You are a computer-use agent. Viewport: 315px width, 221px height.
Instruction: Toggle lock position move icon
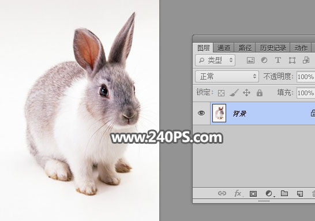(x=246, y=93)
